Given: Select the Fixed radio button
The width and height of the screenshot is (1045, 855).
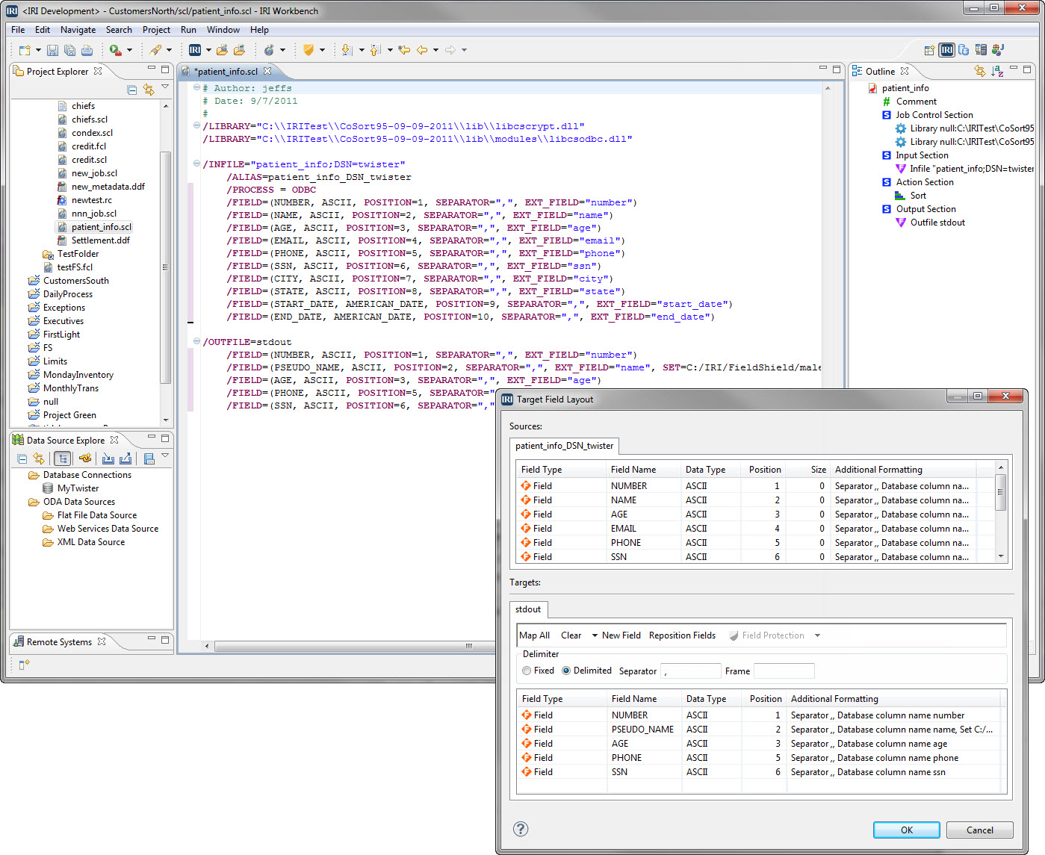Looking at the screenshot, I should 527,671.
